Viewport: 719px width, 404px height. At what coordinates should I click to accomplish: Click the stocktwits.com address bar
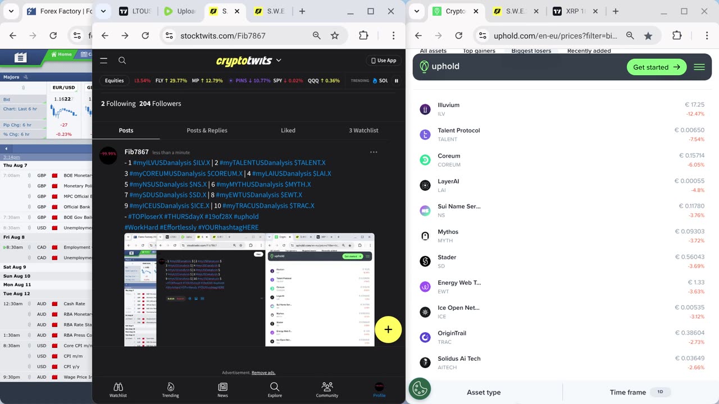222,35
